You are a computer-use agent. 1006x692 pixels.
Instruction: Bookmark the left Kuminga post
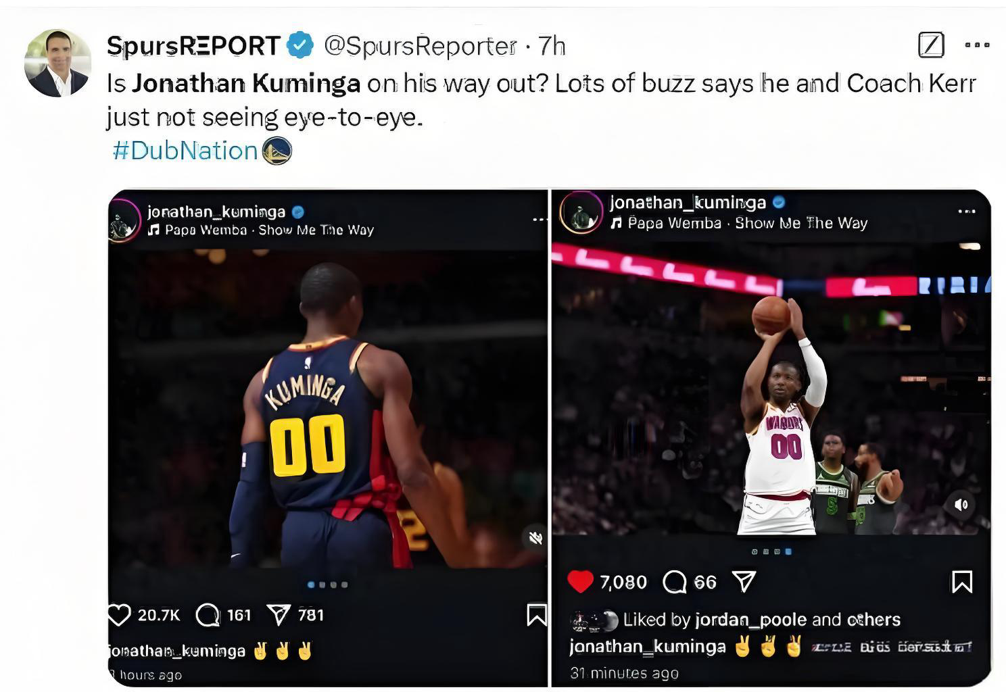537,614
